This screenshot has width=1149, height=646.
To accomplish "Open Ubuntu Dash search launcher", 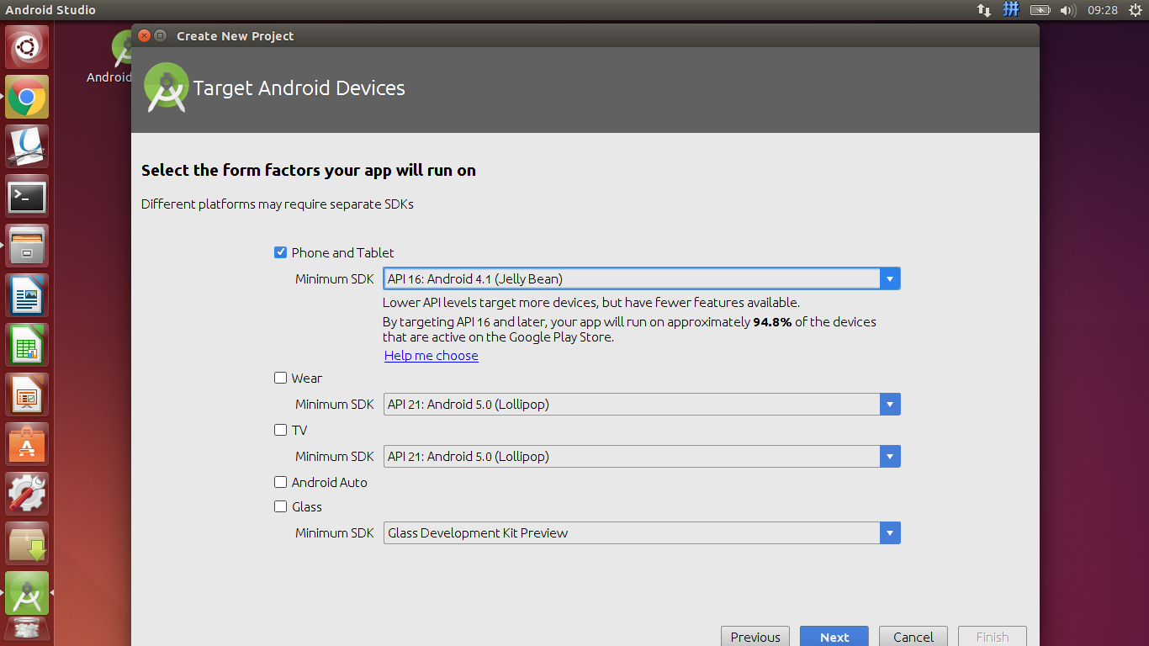I will pyautogui.click(x=27, y=47).
